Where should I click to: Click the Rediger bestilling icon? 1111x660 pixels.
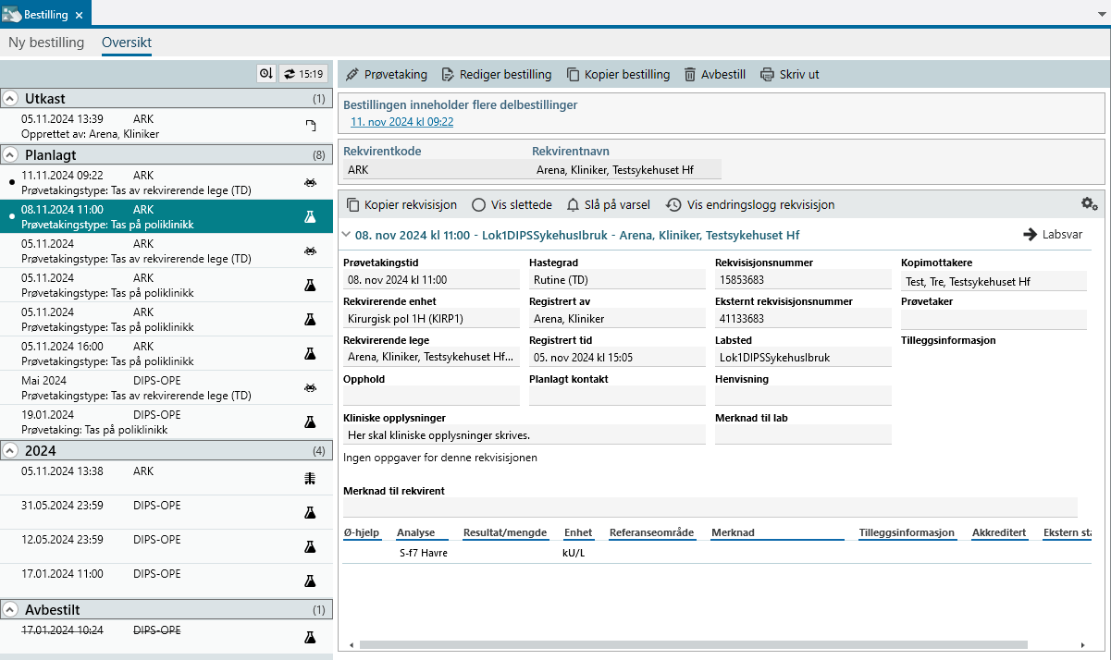pyautogui.click(x=449, y=75)
